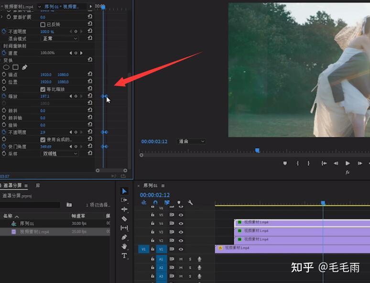Open 遮罩分屏 project panel menu
This screenshot has height=283, width=370.
pos(26,186)
